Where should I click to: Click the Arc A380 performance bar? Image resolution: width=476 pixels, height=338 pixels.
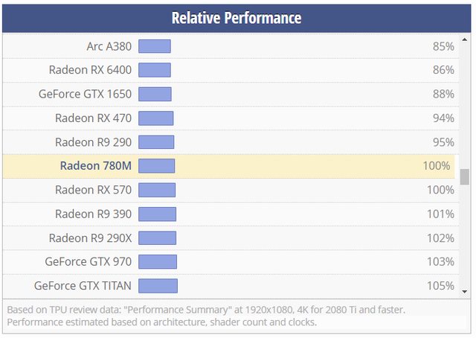pyautogui.click(x=155, y=46)
